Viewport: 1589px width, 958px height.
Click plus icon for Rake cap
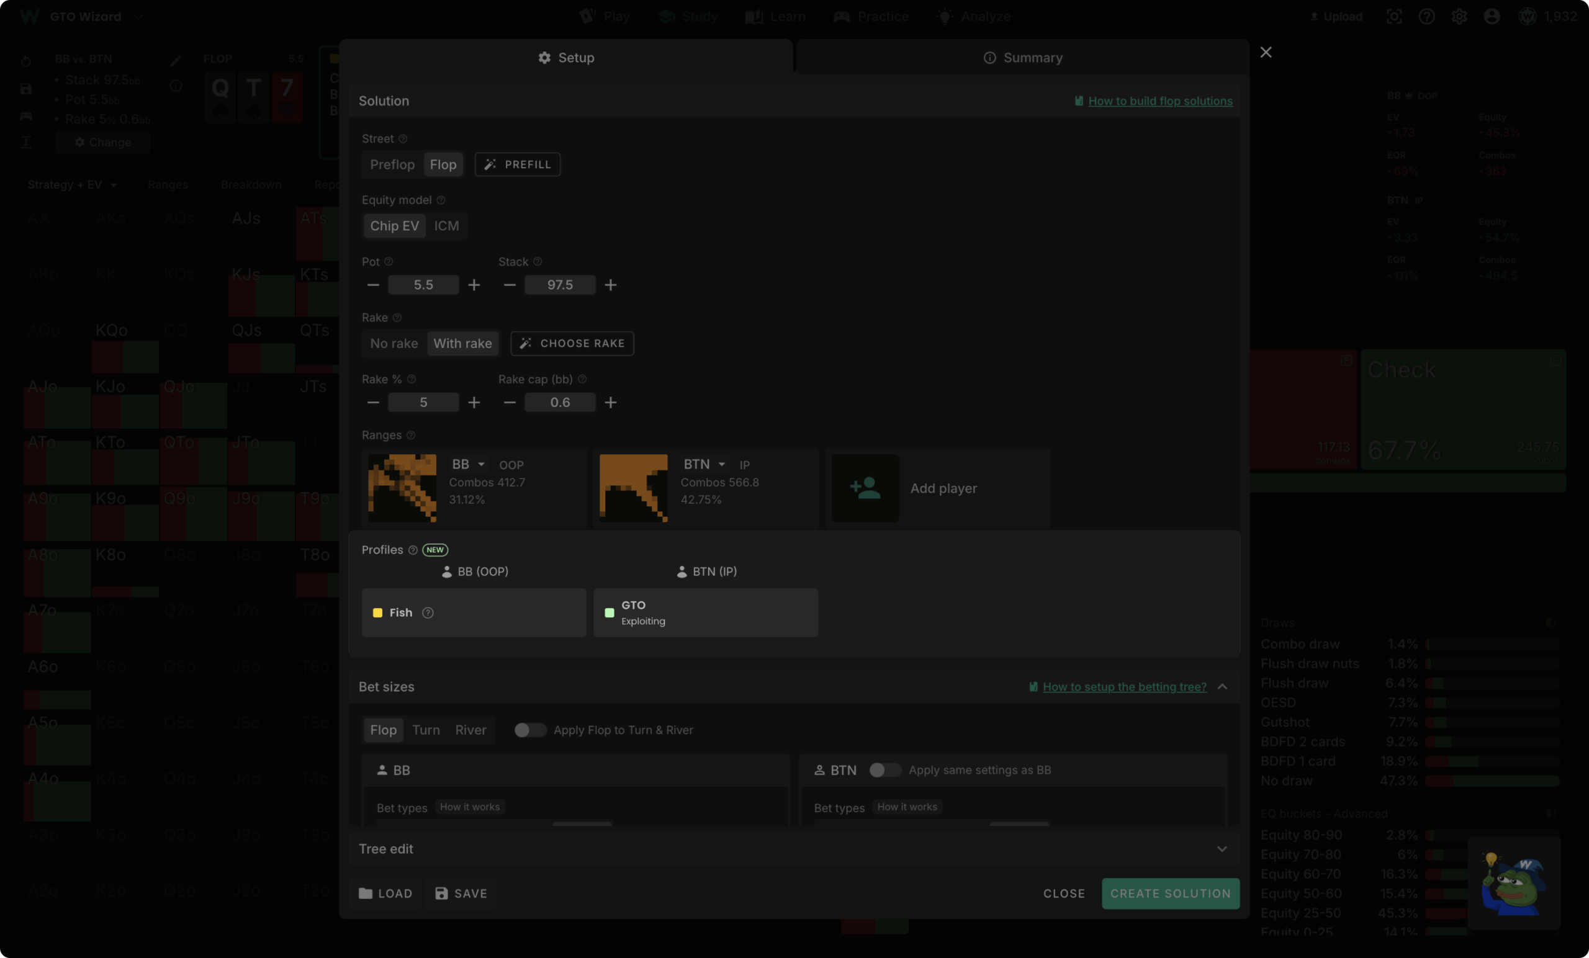click(611, 402)
